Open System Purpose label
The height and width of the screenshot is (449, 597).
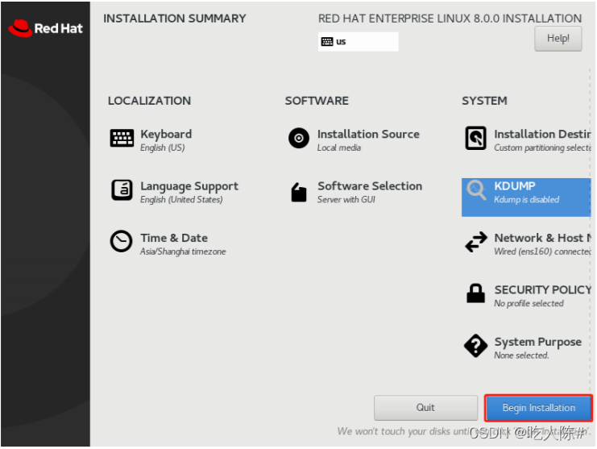[537, 342]
